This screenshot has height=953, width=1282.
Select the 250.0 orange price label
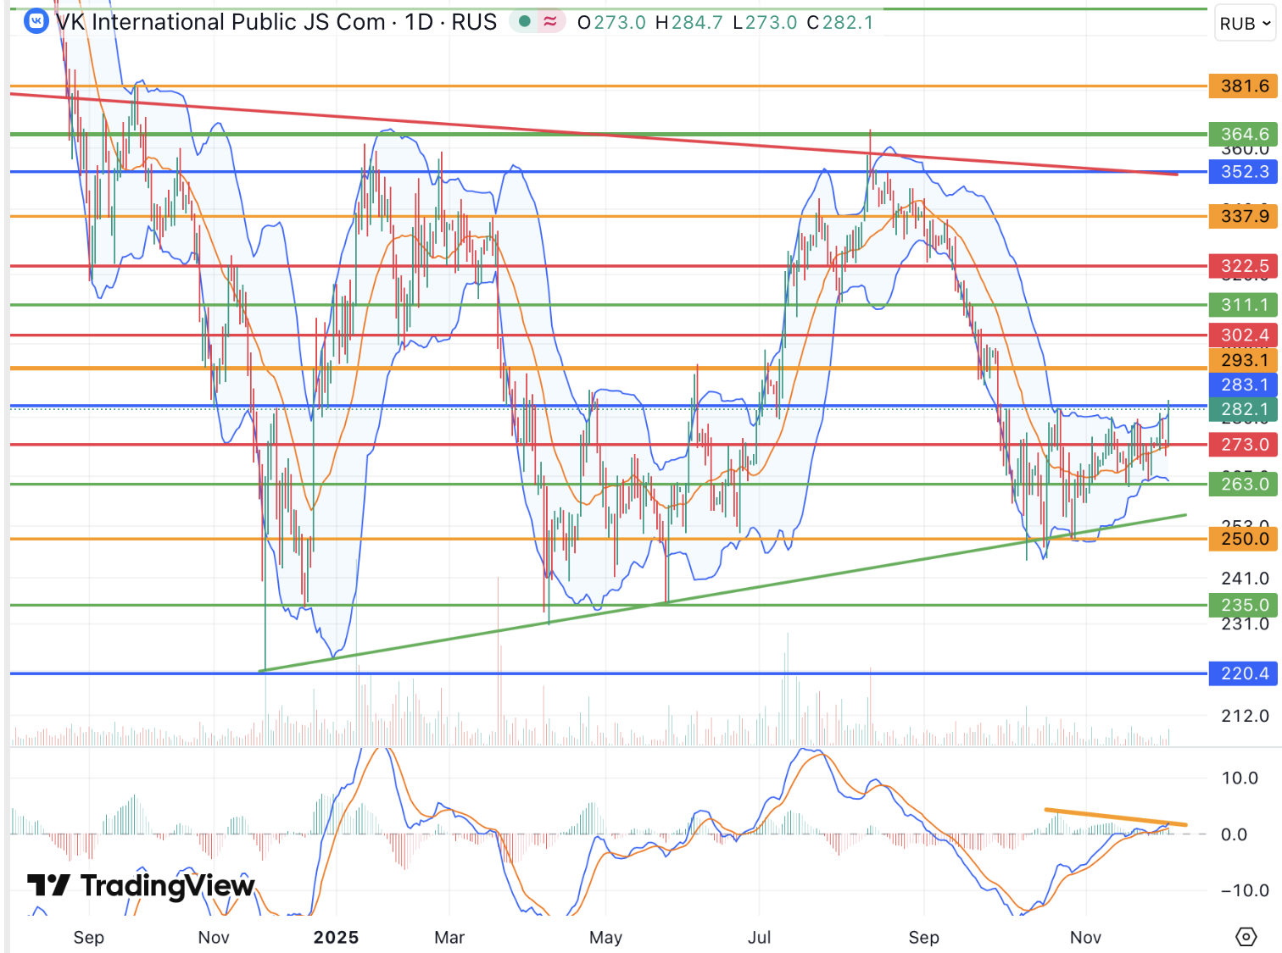click(x=1244, y=539)
